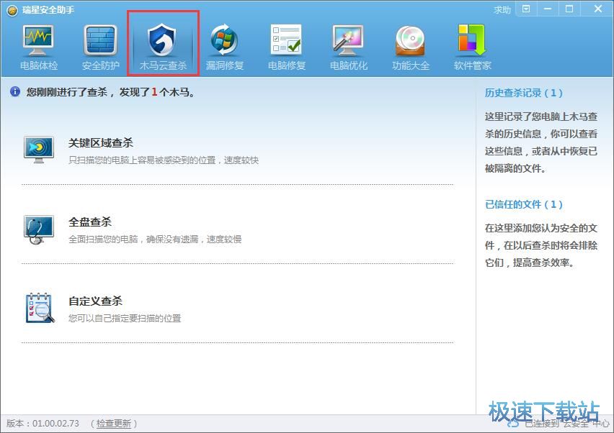Start 关键区域查杀 via its title
The width and height of the screenshot is (614, 433).
click(x=101, y=143)
